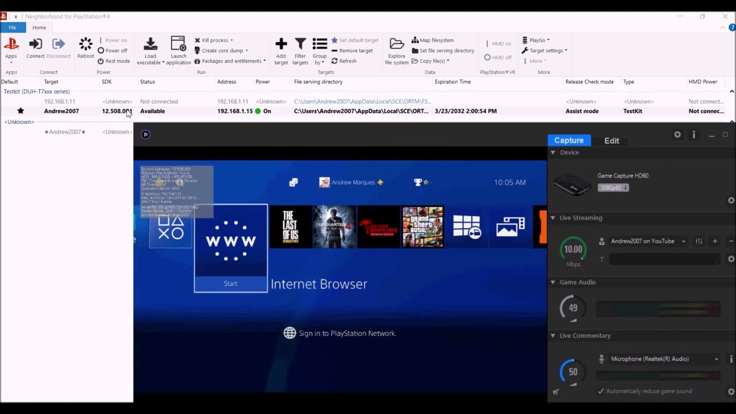The image size is (736, 414).
Task: Reboot the target devkit
Action: pos(86,48)
